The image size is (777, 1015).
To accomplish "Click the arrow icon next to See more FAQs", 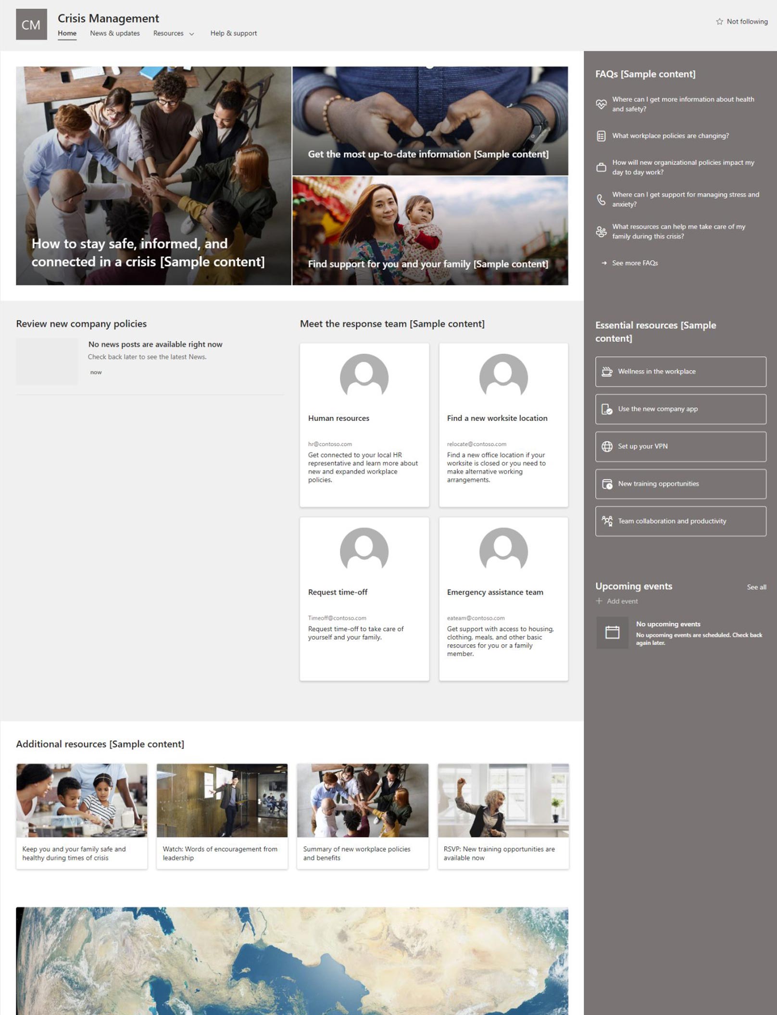I will tap(604, 263).
